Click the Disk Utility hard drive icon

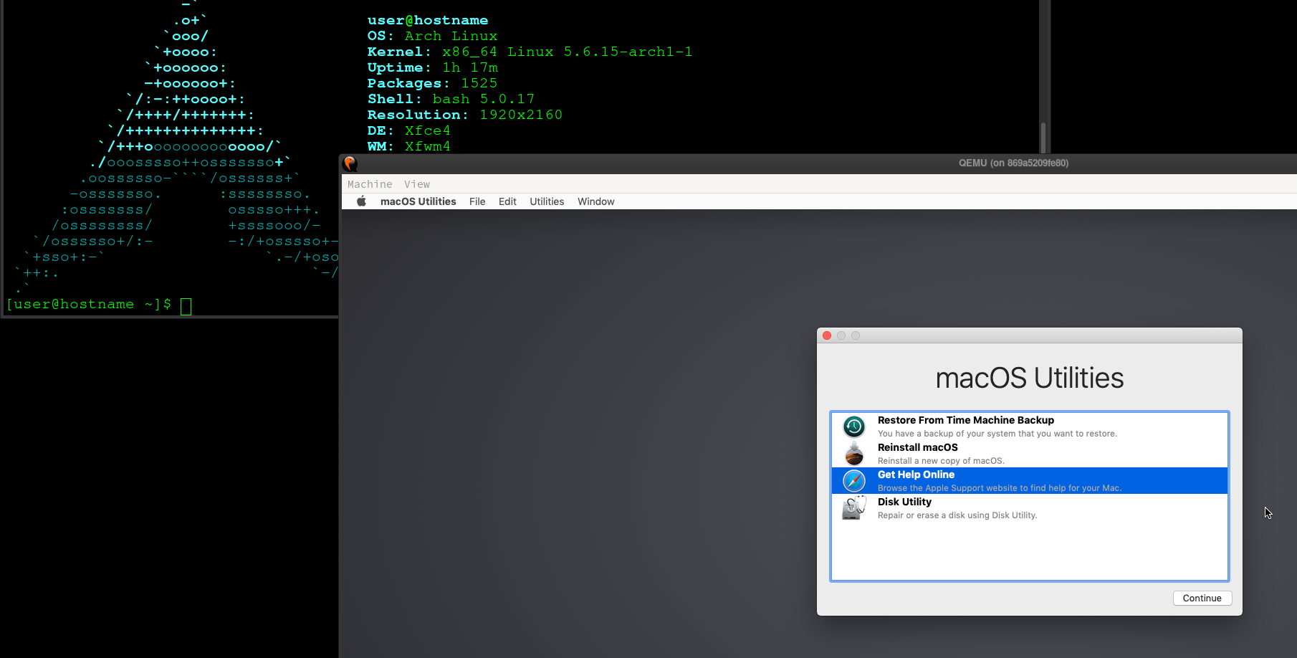[x=853, y=508]
